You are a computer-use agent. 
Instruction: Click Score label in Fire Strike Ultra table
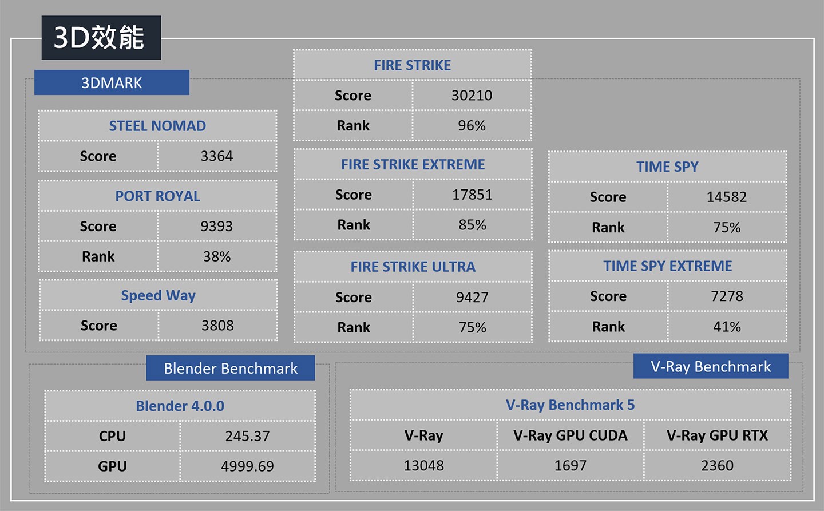click(354, 297)
